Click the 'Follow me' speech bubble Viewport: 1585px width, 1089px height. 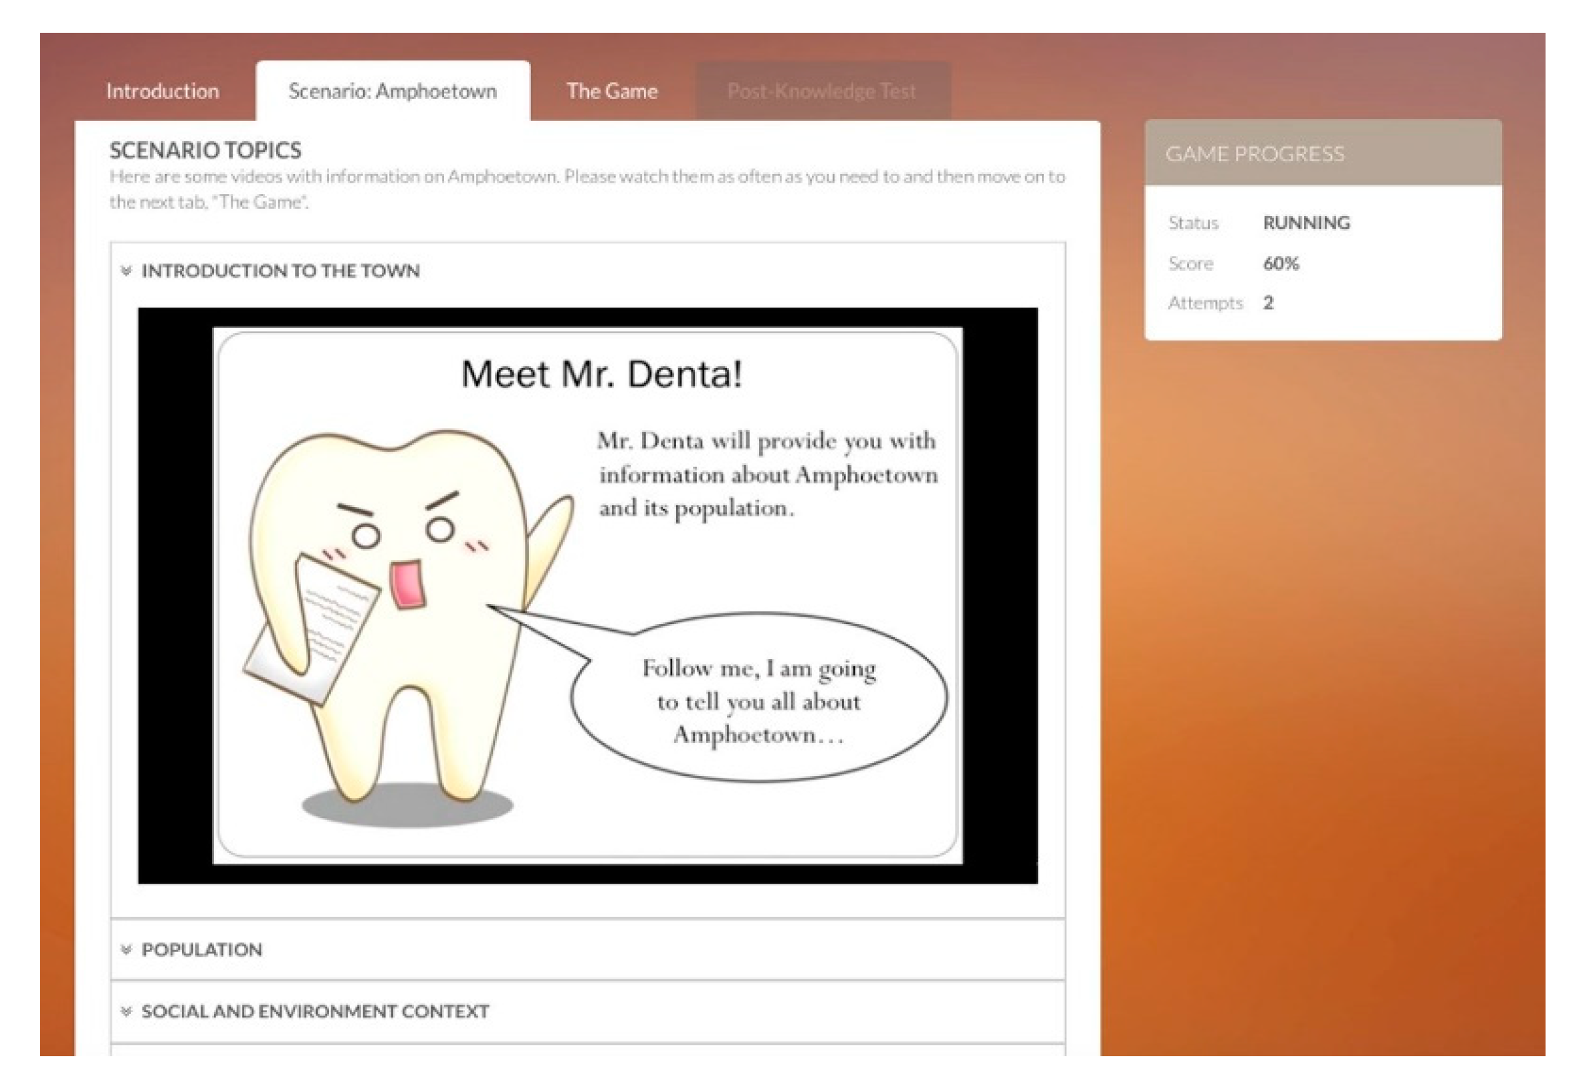[758, 702]
